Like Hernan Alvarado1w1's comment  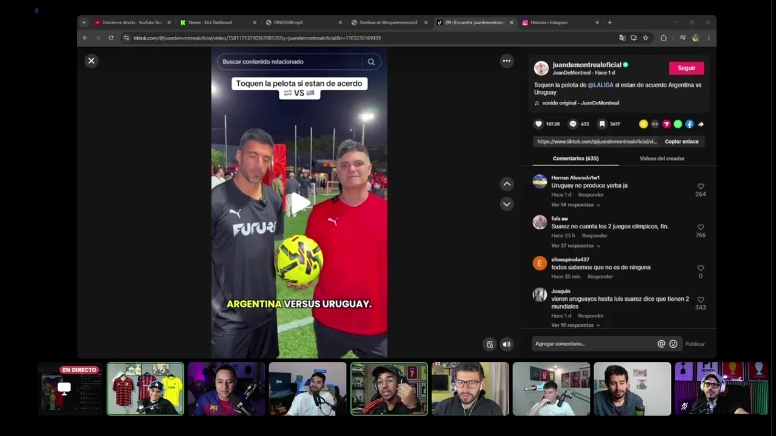701,187
